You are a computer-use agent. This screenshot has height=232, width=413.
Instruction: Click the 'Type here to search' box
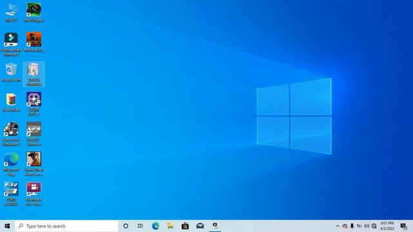tap(66, 226)
